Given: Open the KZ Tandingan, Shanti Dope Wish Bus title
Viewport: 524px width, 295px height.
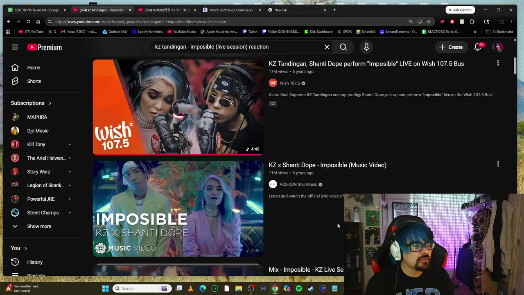Looking at the screenshot, I should (366, 64).
